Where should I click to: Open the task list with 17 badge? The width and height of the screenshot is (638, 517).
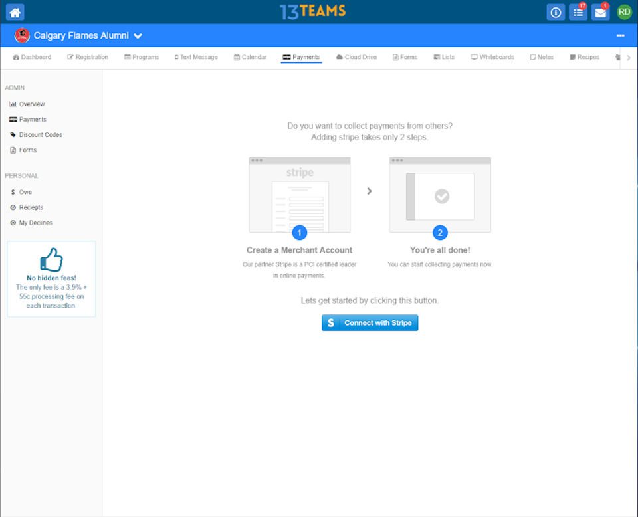tap(578, 12)
